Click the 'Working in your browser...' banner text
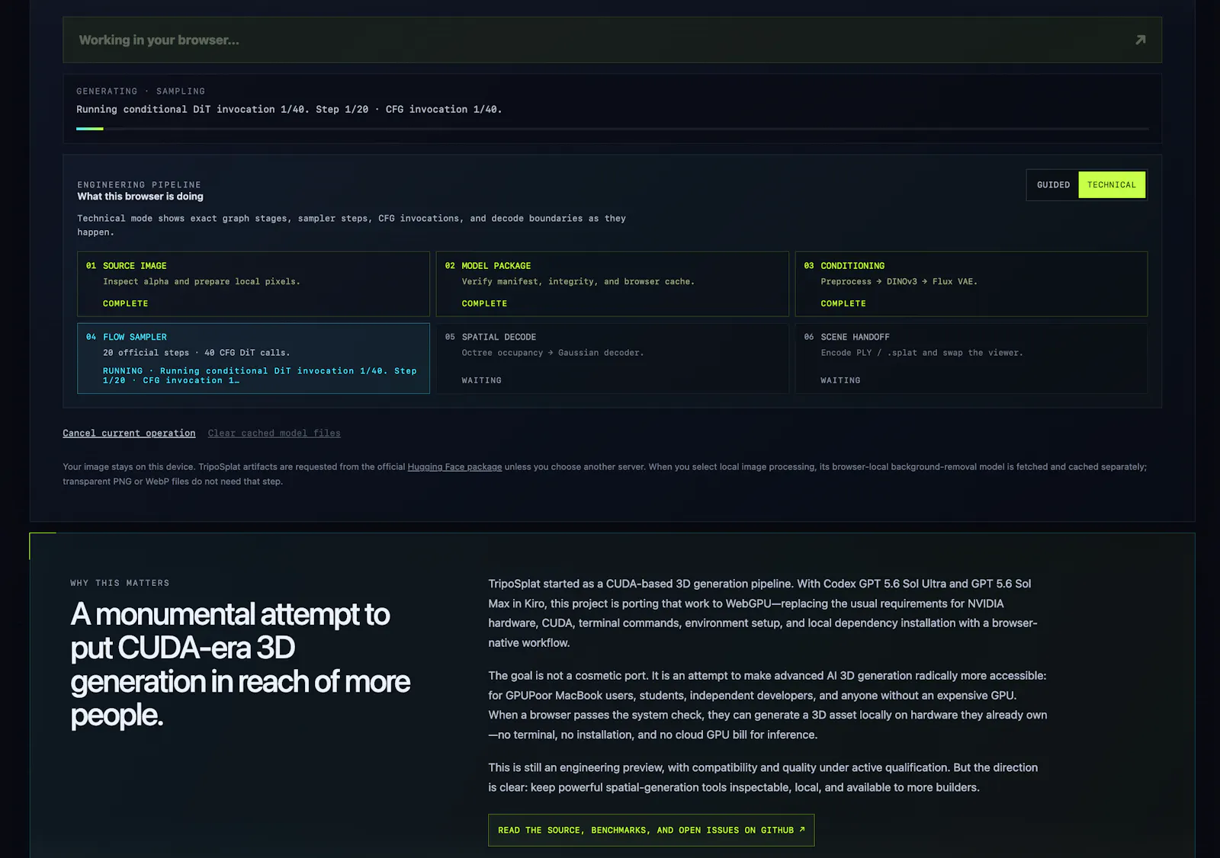 159,40
